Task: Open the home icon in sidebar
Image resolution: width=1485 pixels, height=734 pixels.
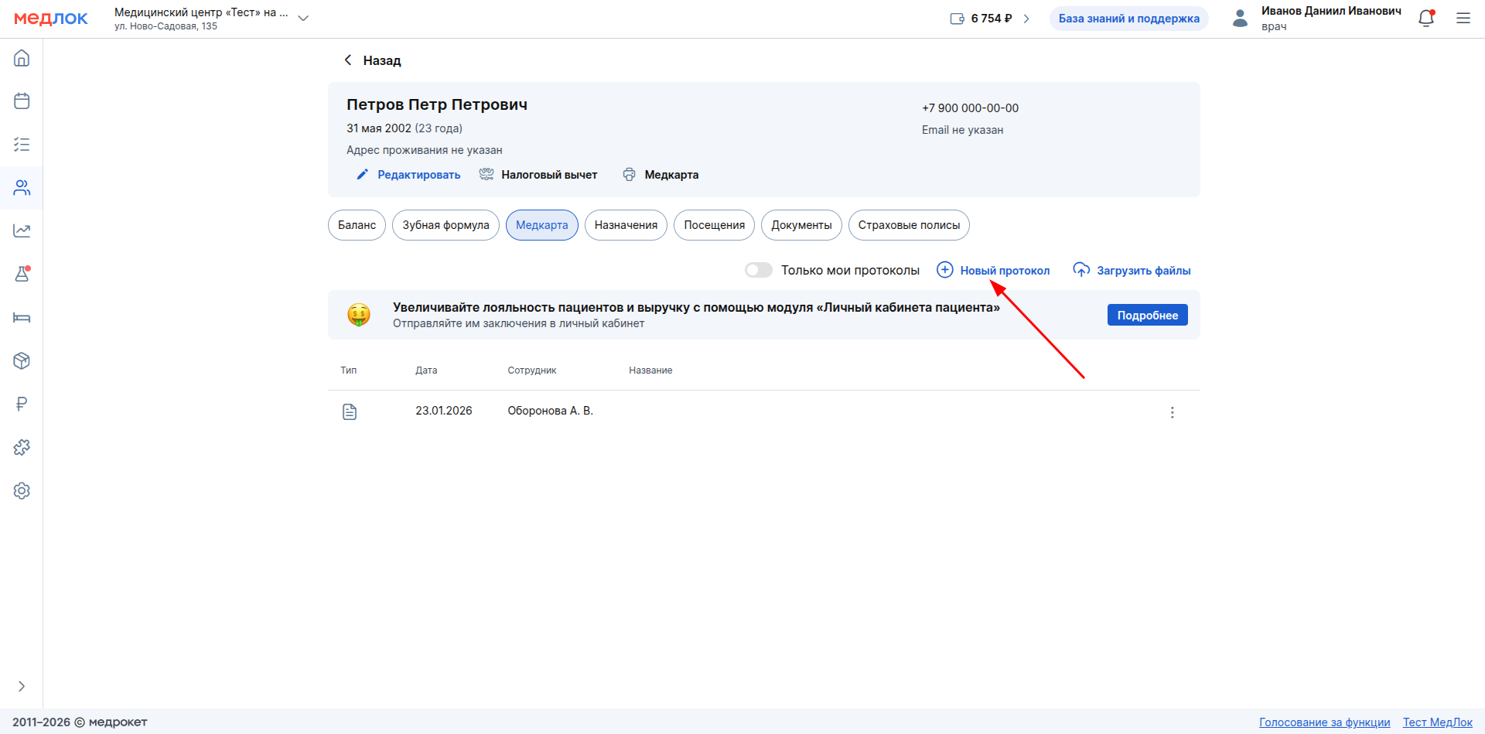Action: coord(22,58)
